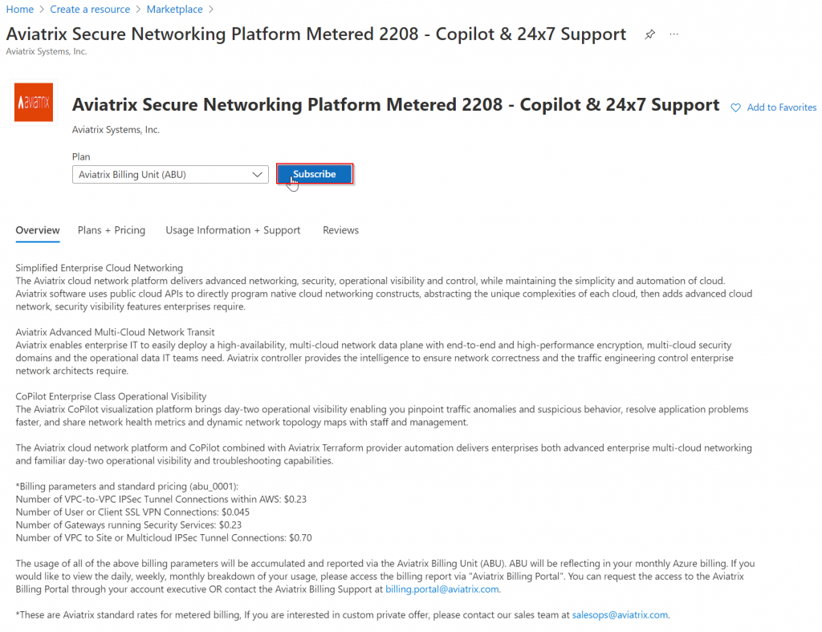This screenshot has width=822, height=632.
Task: Select the Aviatrix Billing Unit (ABU) combo box
Action: pos(170,174)
